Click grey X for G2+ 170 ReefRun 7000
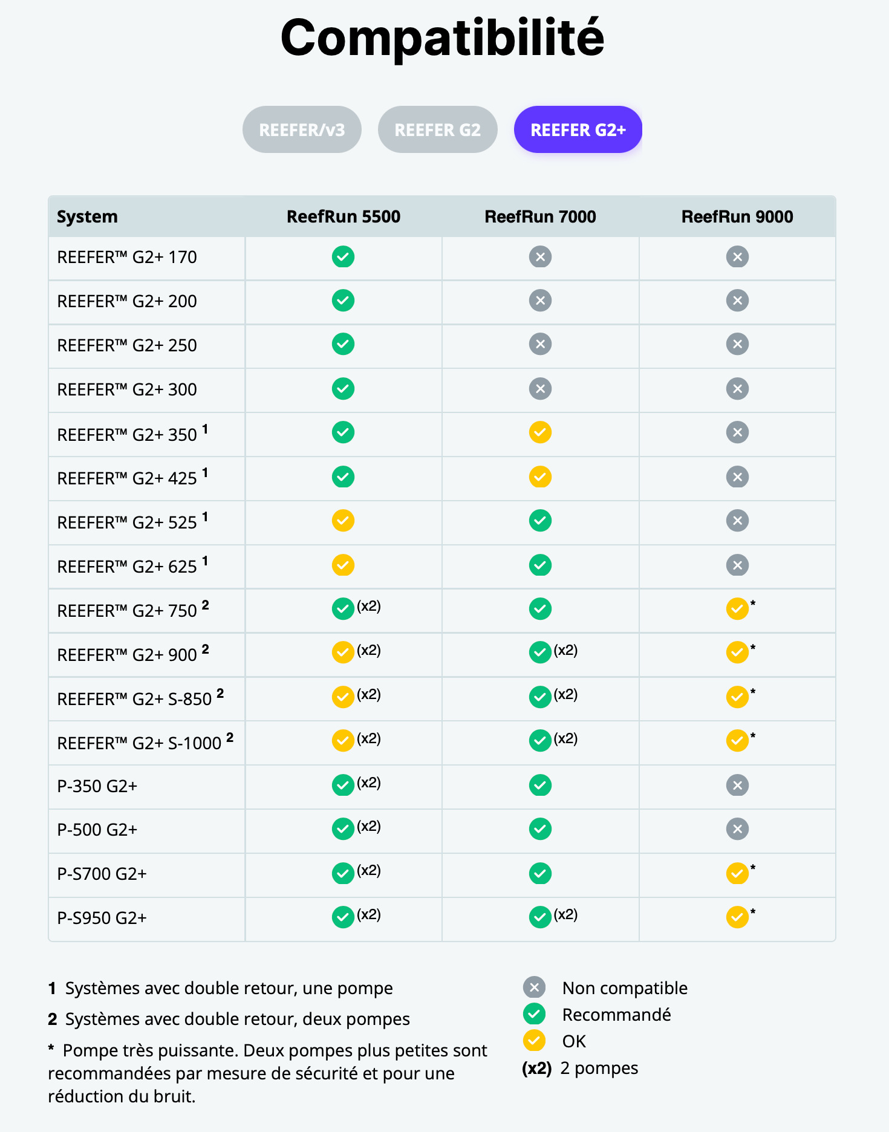Image resolution: width=889 pixels, height=1132 pixels. click(x=540, y=257)
